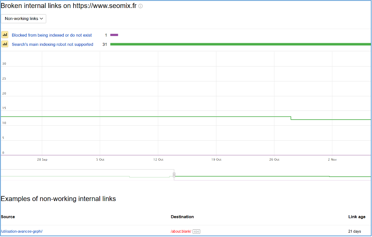Sort by the Link age column header
Screen dimensions: 372x237
(x=357, y=217)
